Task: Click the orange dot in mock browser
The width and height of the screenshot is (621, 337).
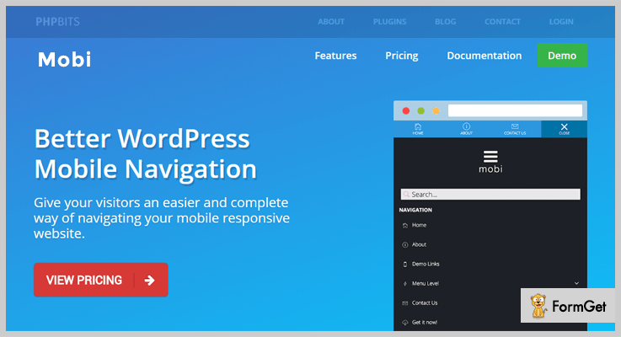Action: tap(436, 111)
